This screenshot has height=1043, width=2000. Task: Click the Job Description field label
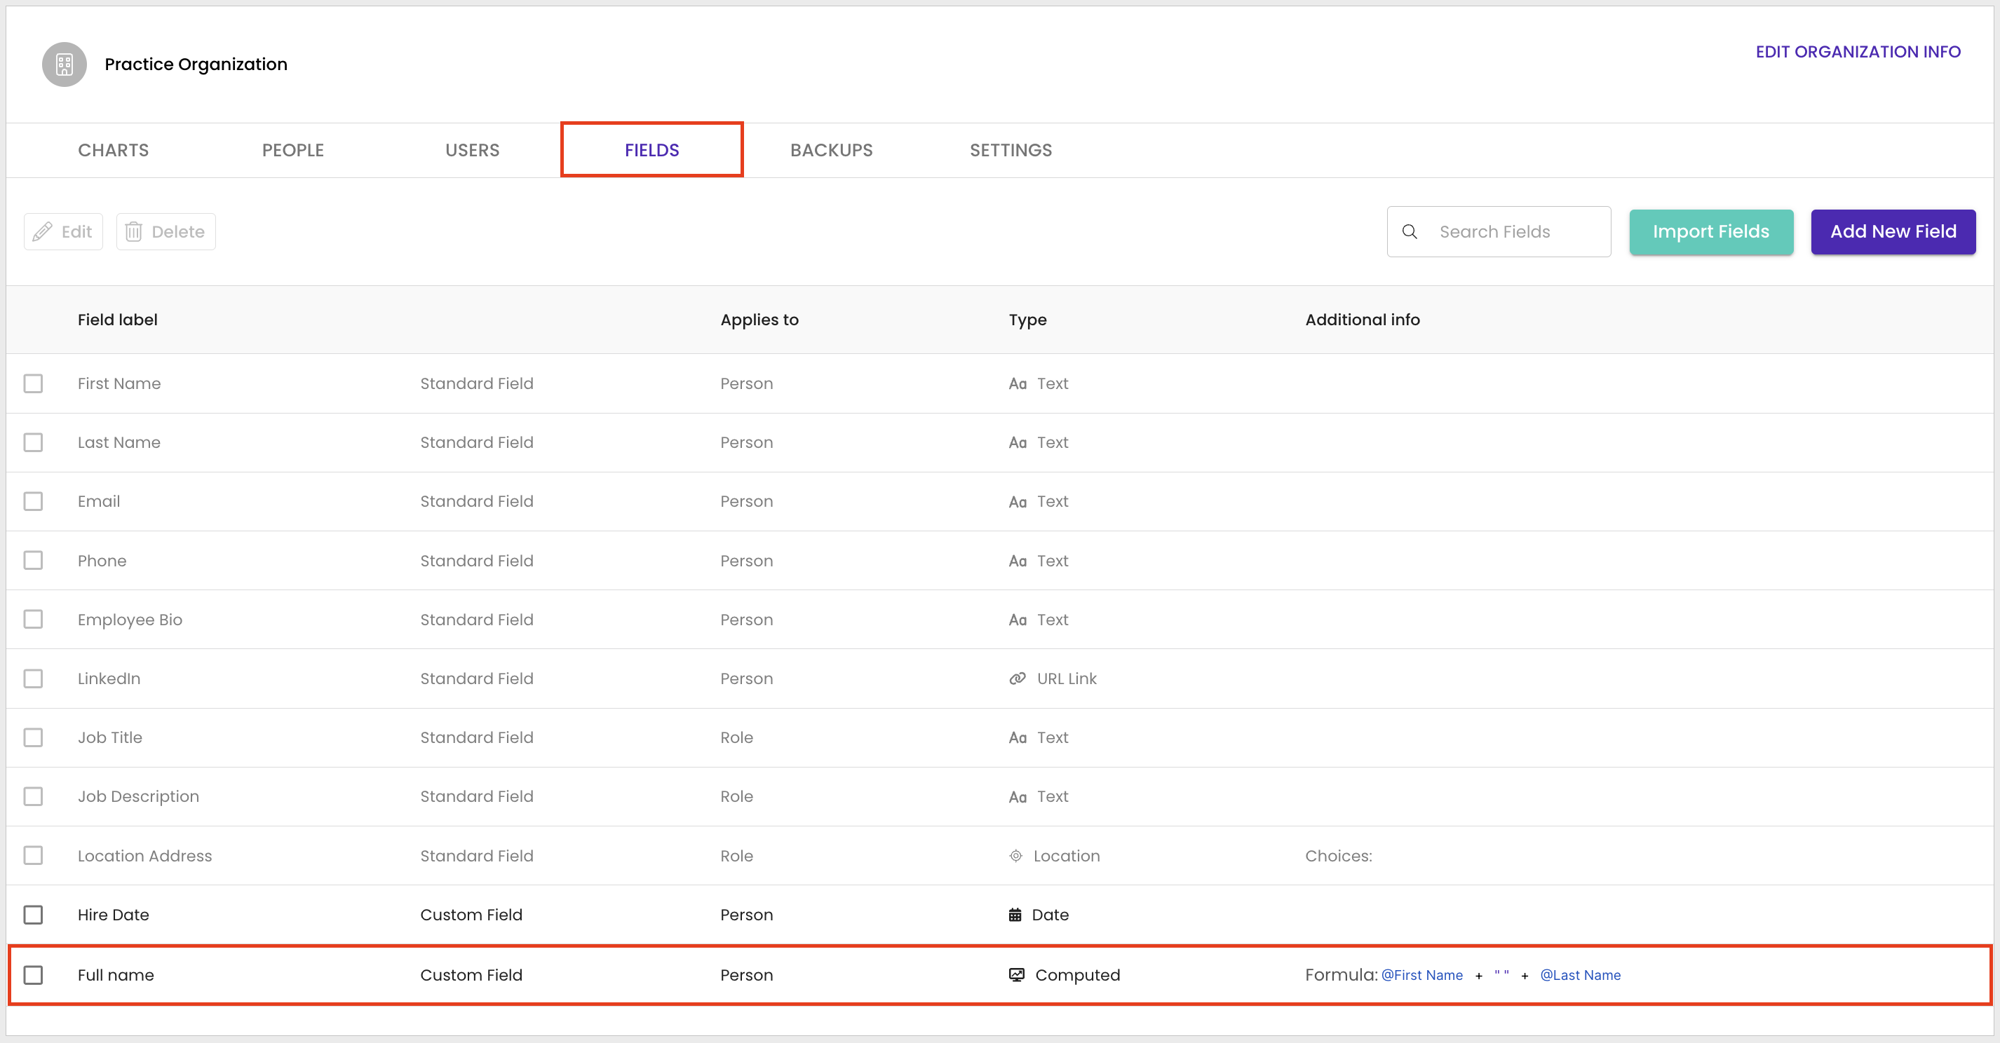(138, 797)
